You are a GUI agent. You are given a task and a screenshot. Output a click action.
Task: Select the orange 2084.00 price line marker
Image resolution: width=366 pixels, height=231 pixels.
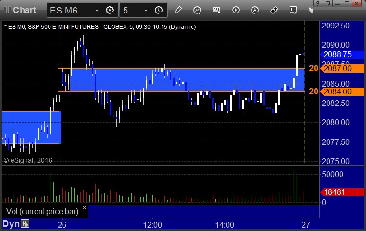pos(342,91)
